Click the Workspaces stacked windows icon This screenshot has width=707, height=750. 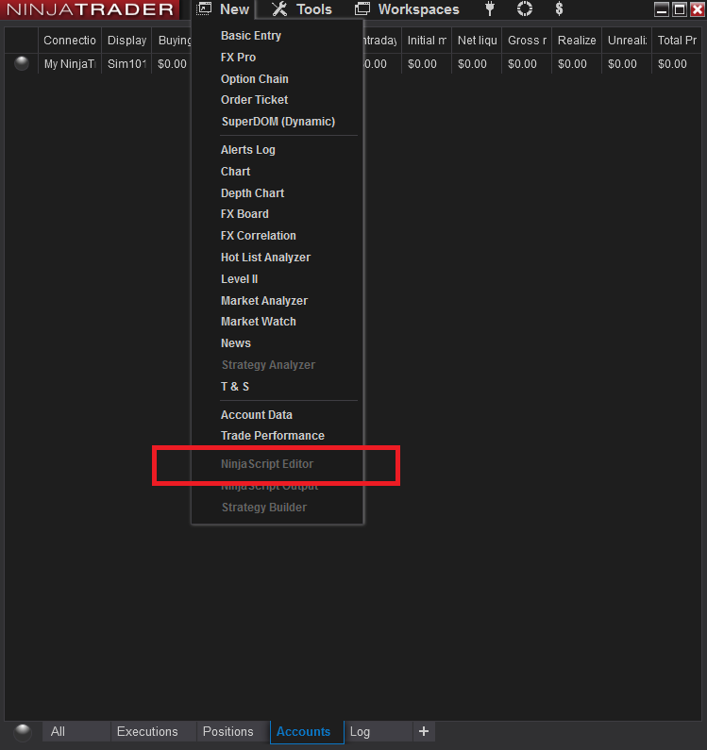pyautogui.click(x=362, y=9)
